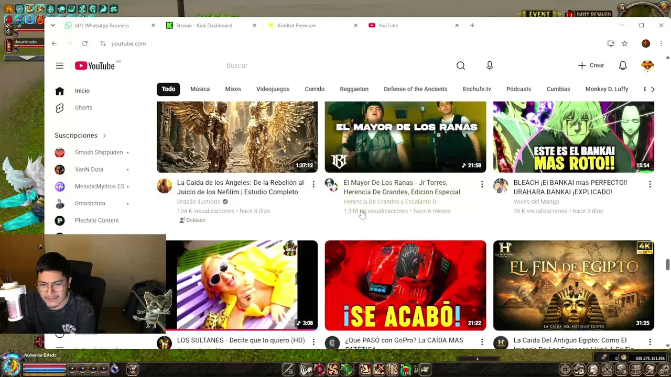This screenshot has height=377, width=671.
Task: Open the Oração ilustrada channel avatar
Action: 164,186
